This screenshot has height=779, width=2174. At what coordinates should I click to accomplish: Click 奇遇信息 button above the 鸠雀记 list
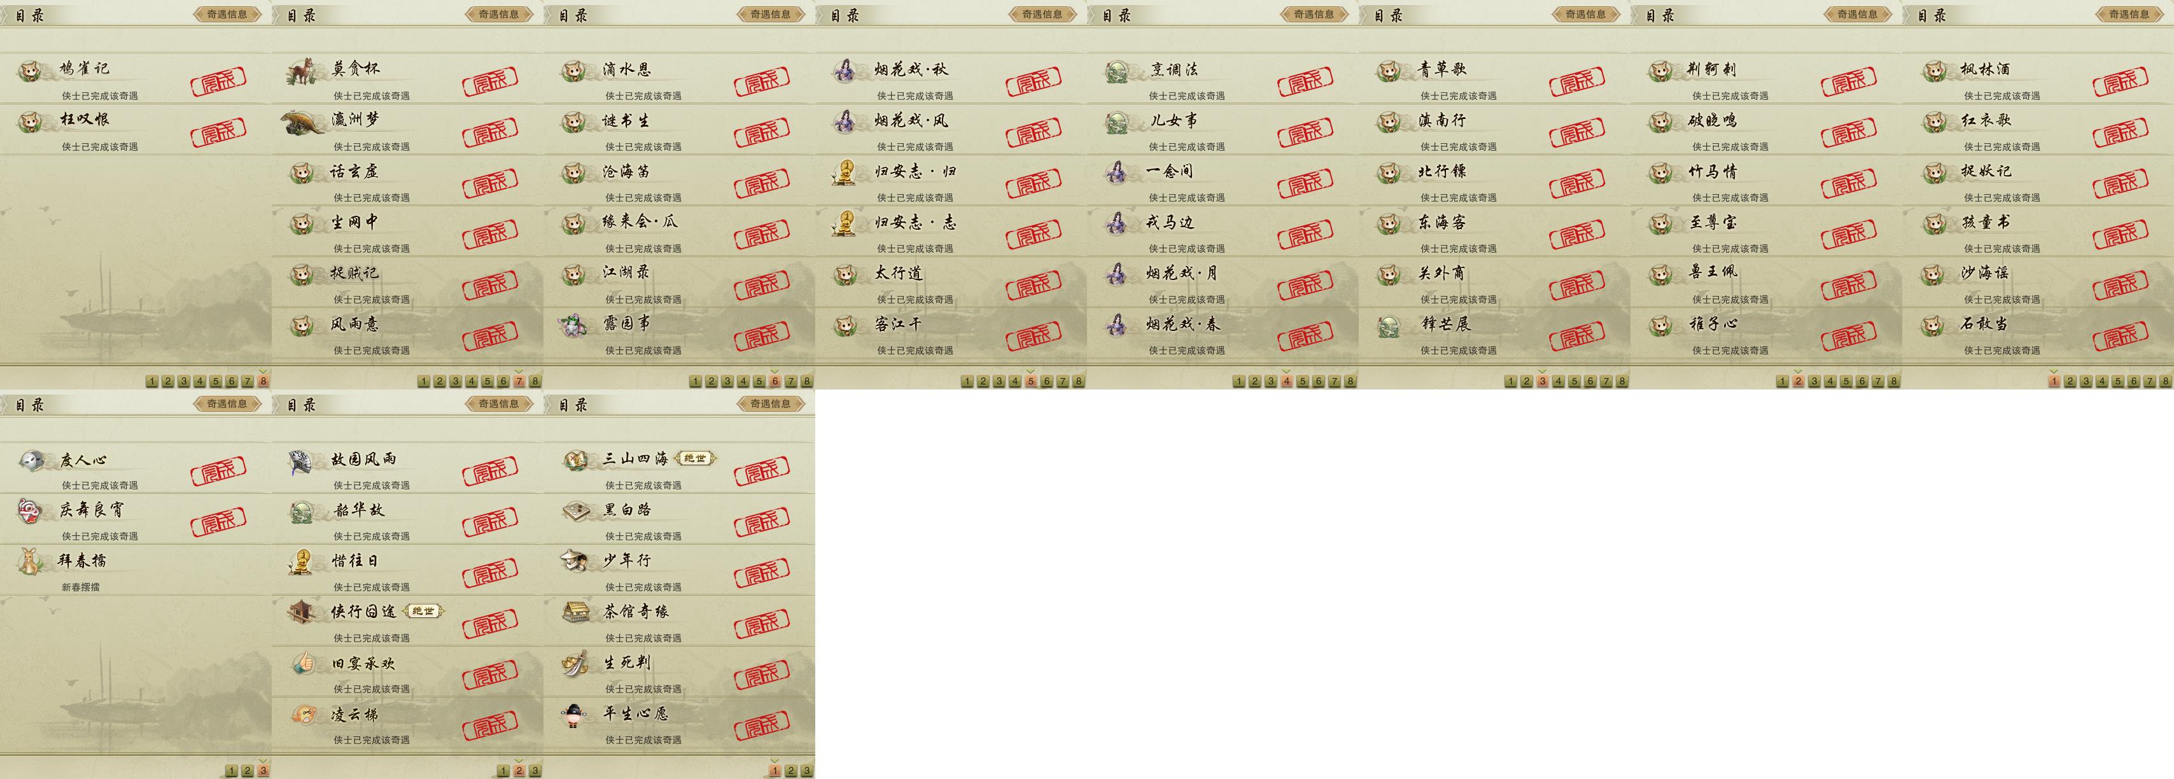click(x=227, y=15)
